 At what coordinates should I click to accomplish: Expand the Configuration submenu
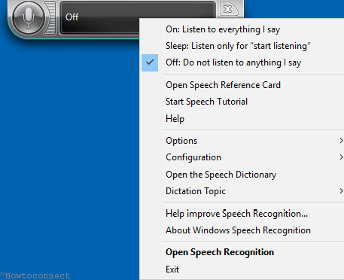242,157
